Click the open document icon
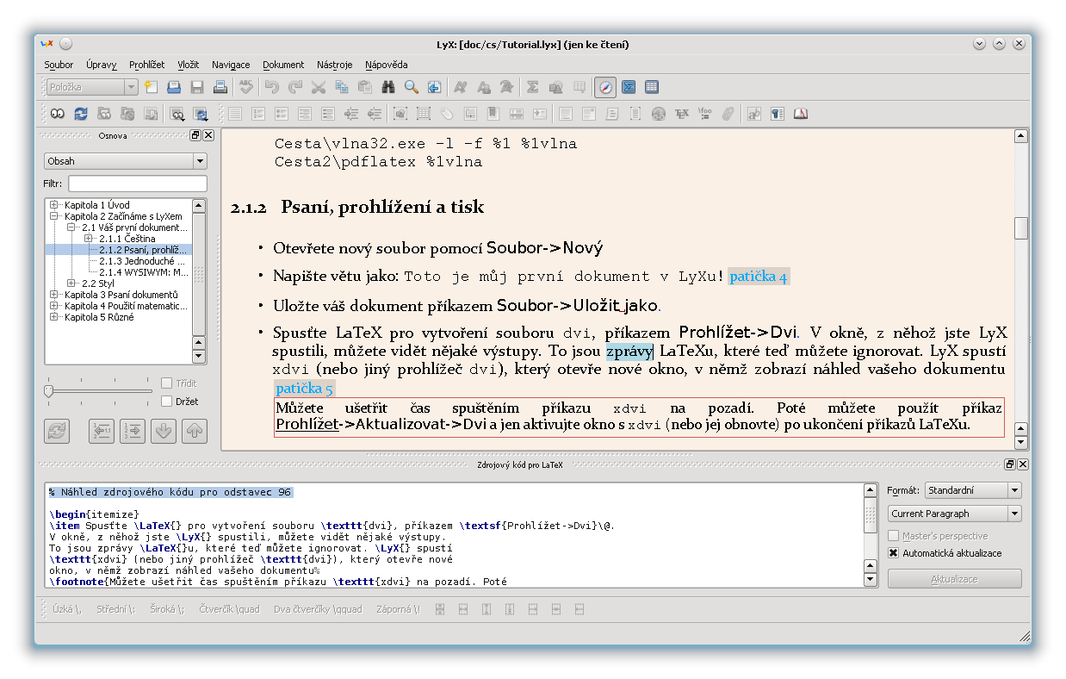Image resolution: width=1066 pixels, height=679 pixels. click(174, 87)
